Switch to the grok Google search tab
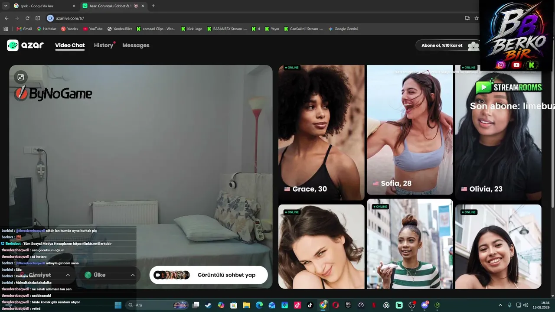Screen dimensions: 555x312 pyautogui.click(x=44, y=6)
